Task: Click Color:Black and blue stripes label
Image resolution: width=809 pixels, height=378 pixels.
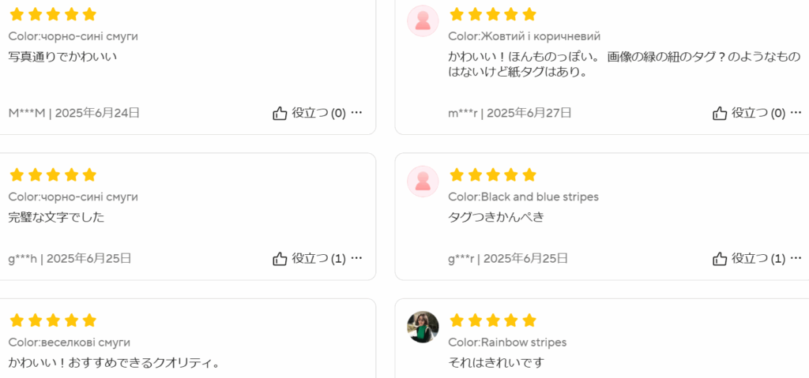Action: click(x=523, y=197)
